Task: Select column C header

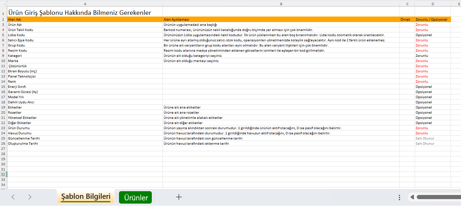Action: click(407, 4)
